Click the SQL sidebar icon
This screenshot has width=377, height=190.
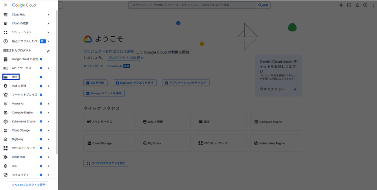point(5,166)
